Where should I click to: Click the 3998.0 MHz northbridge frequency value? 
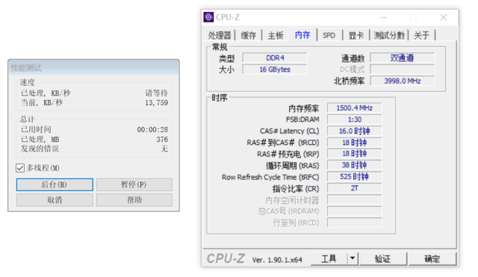tap(403, 81)
